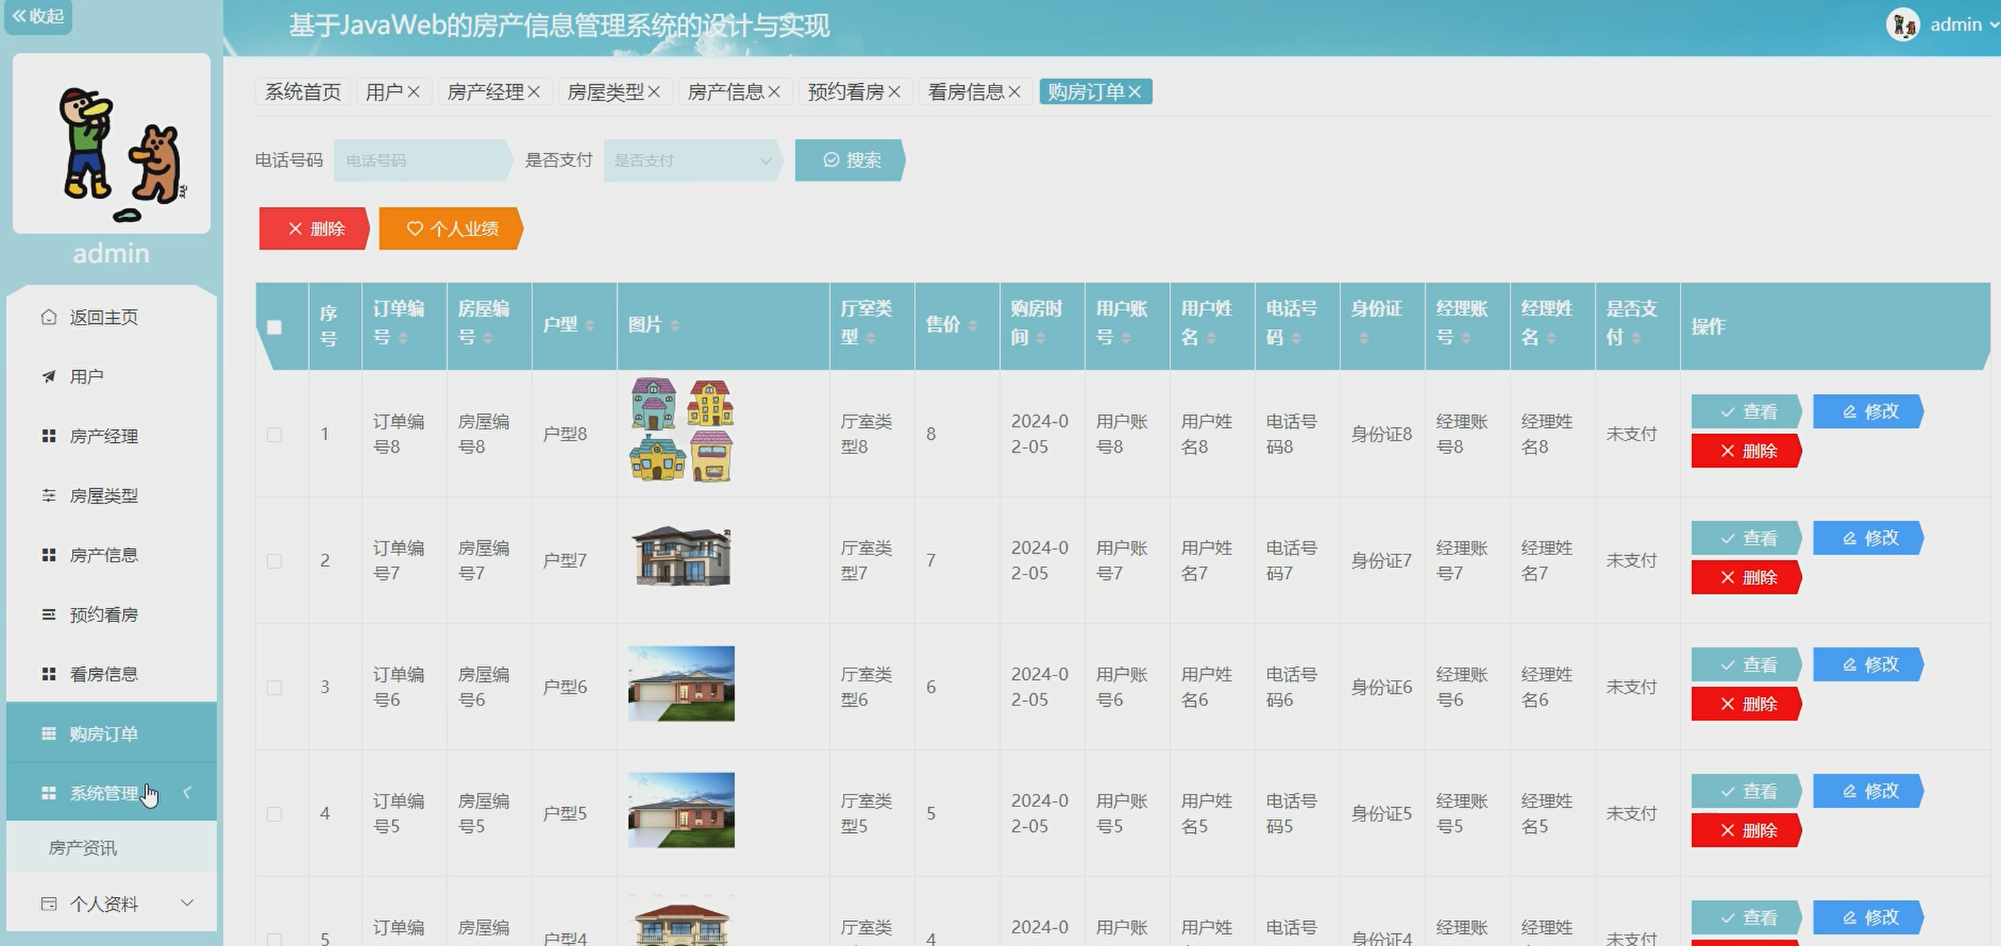Open the house image in row 3
The image size is (2001, 946).
(681, 683)
